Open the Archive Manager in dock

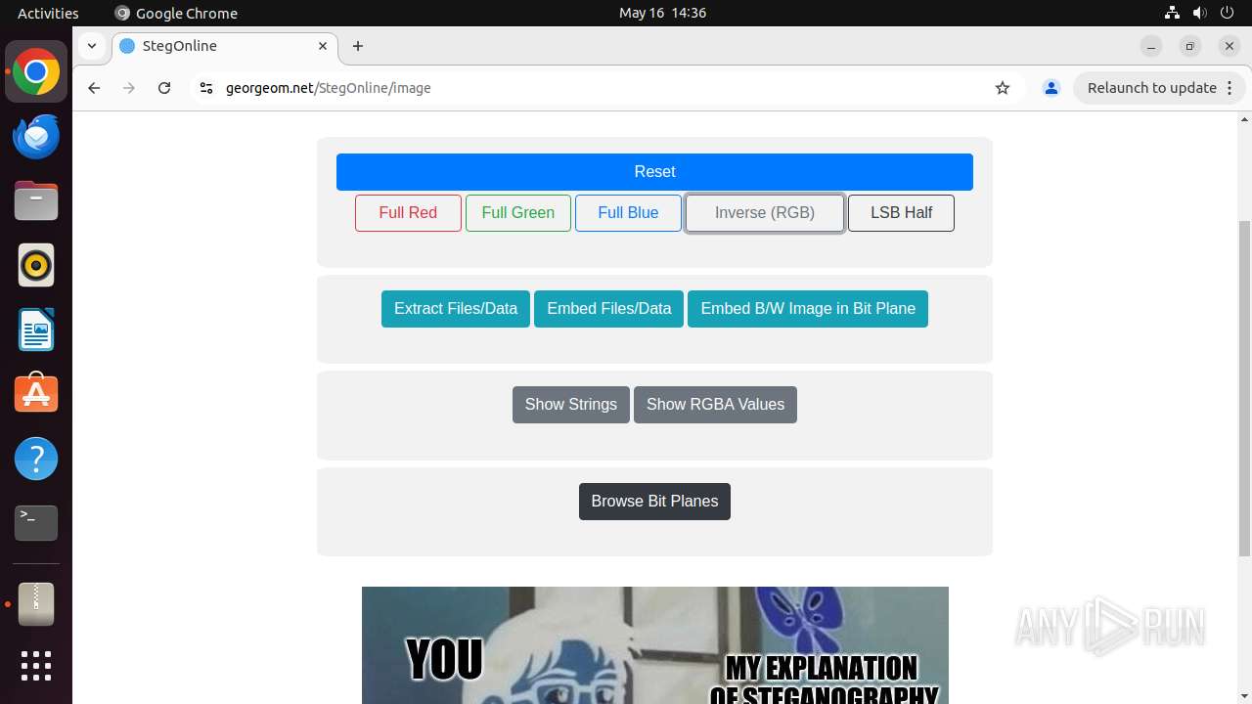36,604
